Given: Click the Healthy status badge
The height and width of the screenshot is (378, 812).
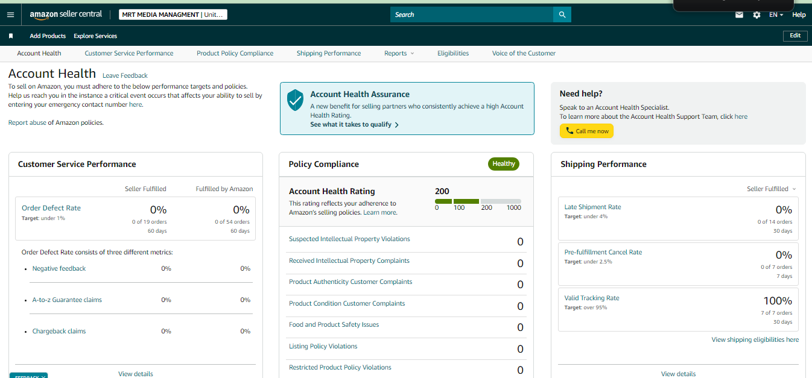Looking at the screenshot, I should [x=504, y=163].
